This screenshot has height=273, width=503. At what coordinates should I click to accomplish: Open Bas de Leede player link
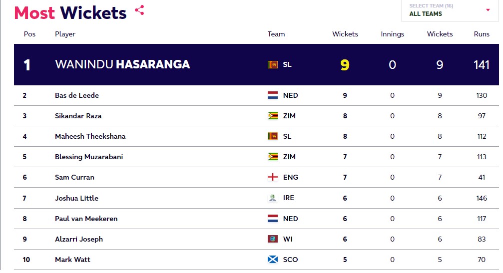(77, 95)
